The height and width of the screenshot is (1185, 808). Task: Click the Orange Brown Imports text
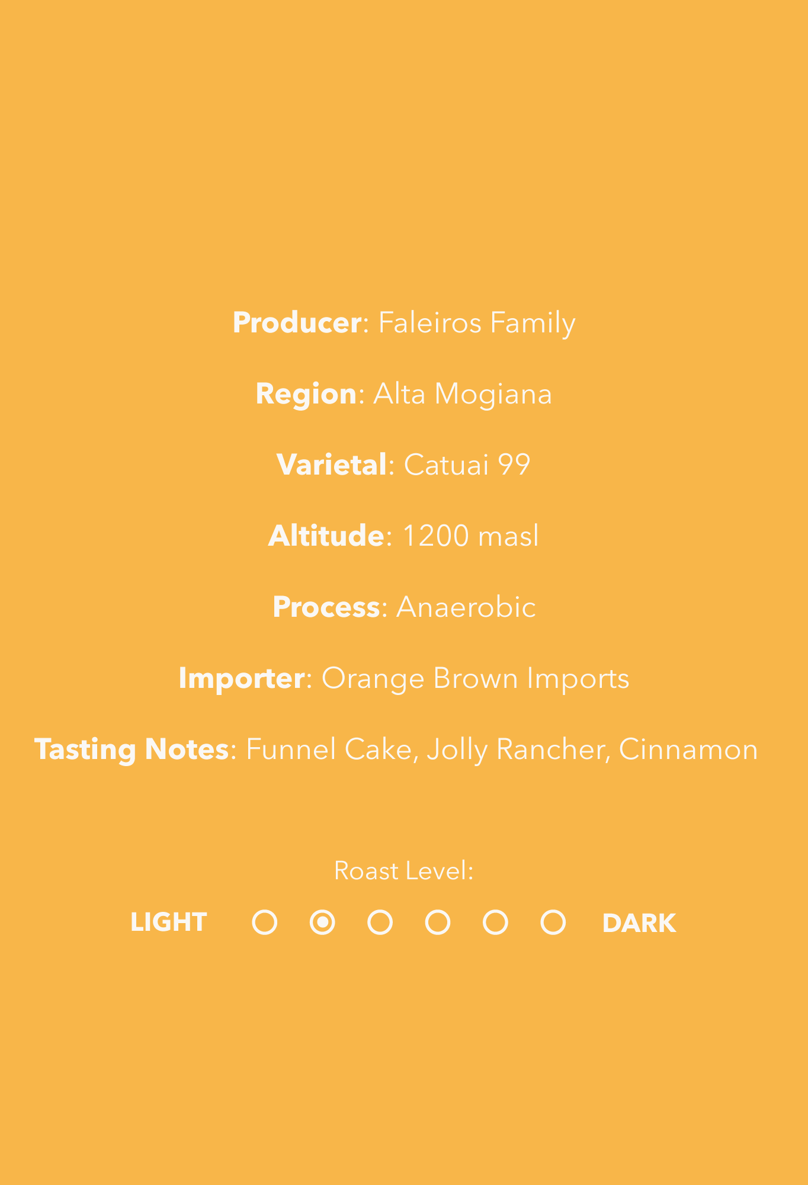(474, 678)
